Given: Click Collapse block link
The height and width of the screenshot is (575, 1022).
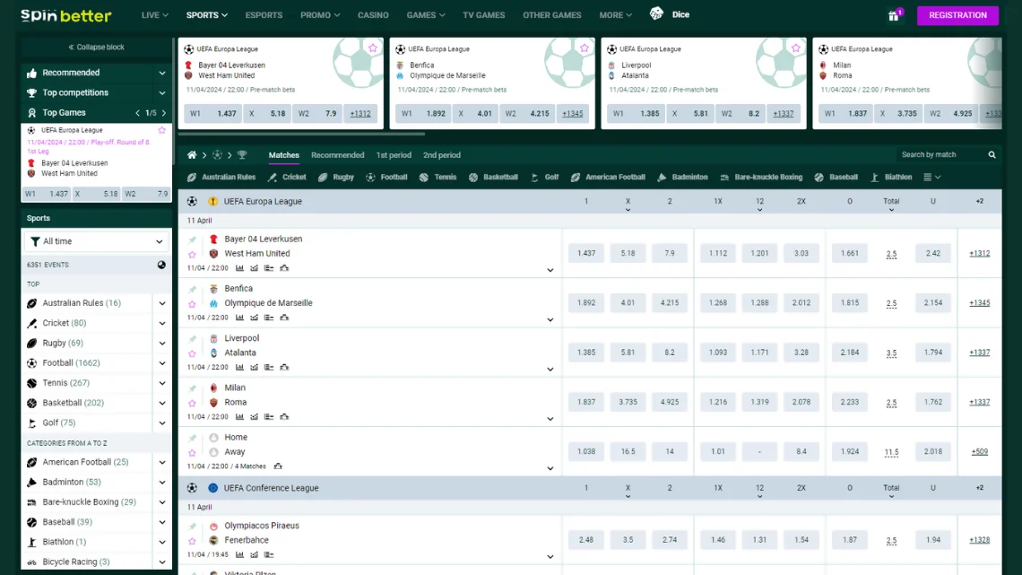Looking at the screenshot, I should (97, 47).
